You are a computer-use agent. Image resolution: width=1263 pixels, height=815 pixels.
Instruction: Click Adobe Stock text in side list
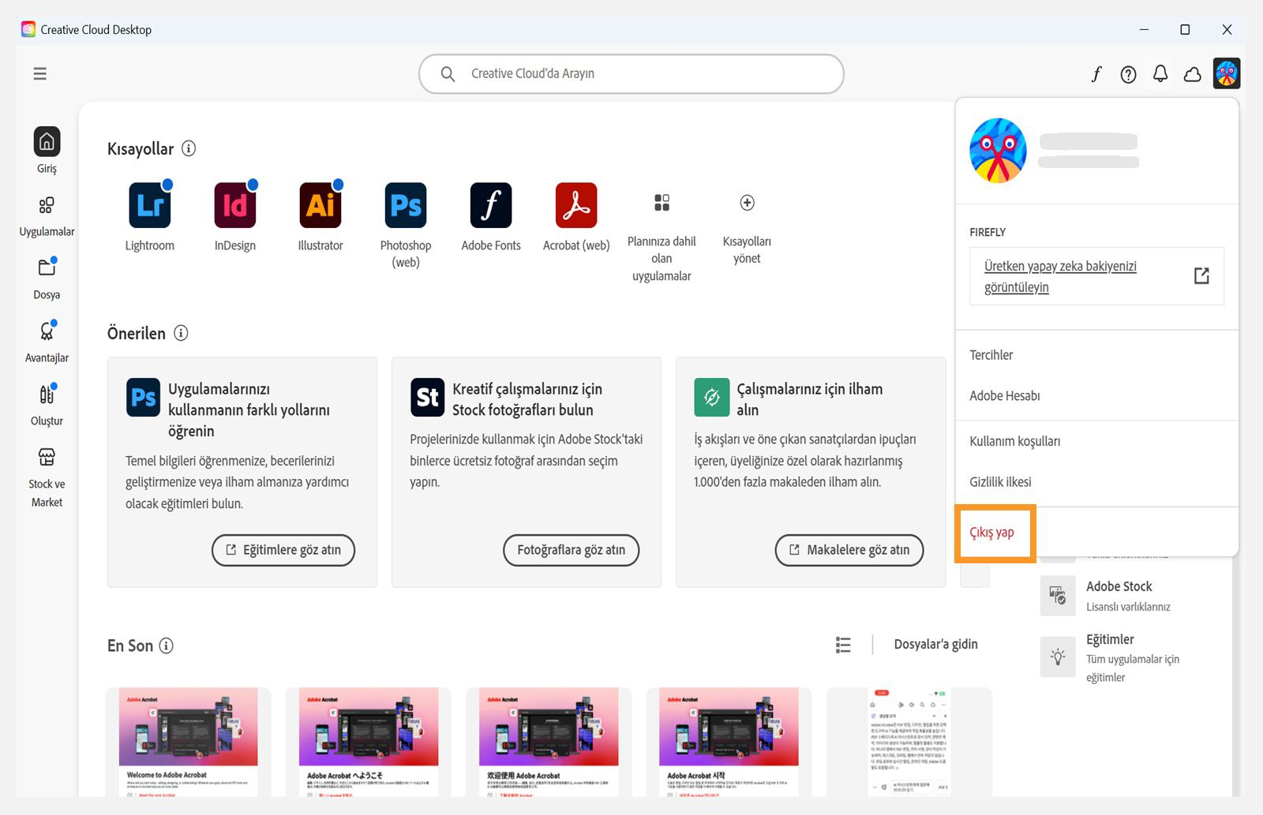tap(1119, 586)
